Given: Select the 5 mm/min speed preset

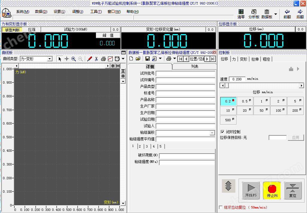Looking at the screenshot, I should pos(295,101).
